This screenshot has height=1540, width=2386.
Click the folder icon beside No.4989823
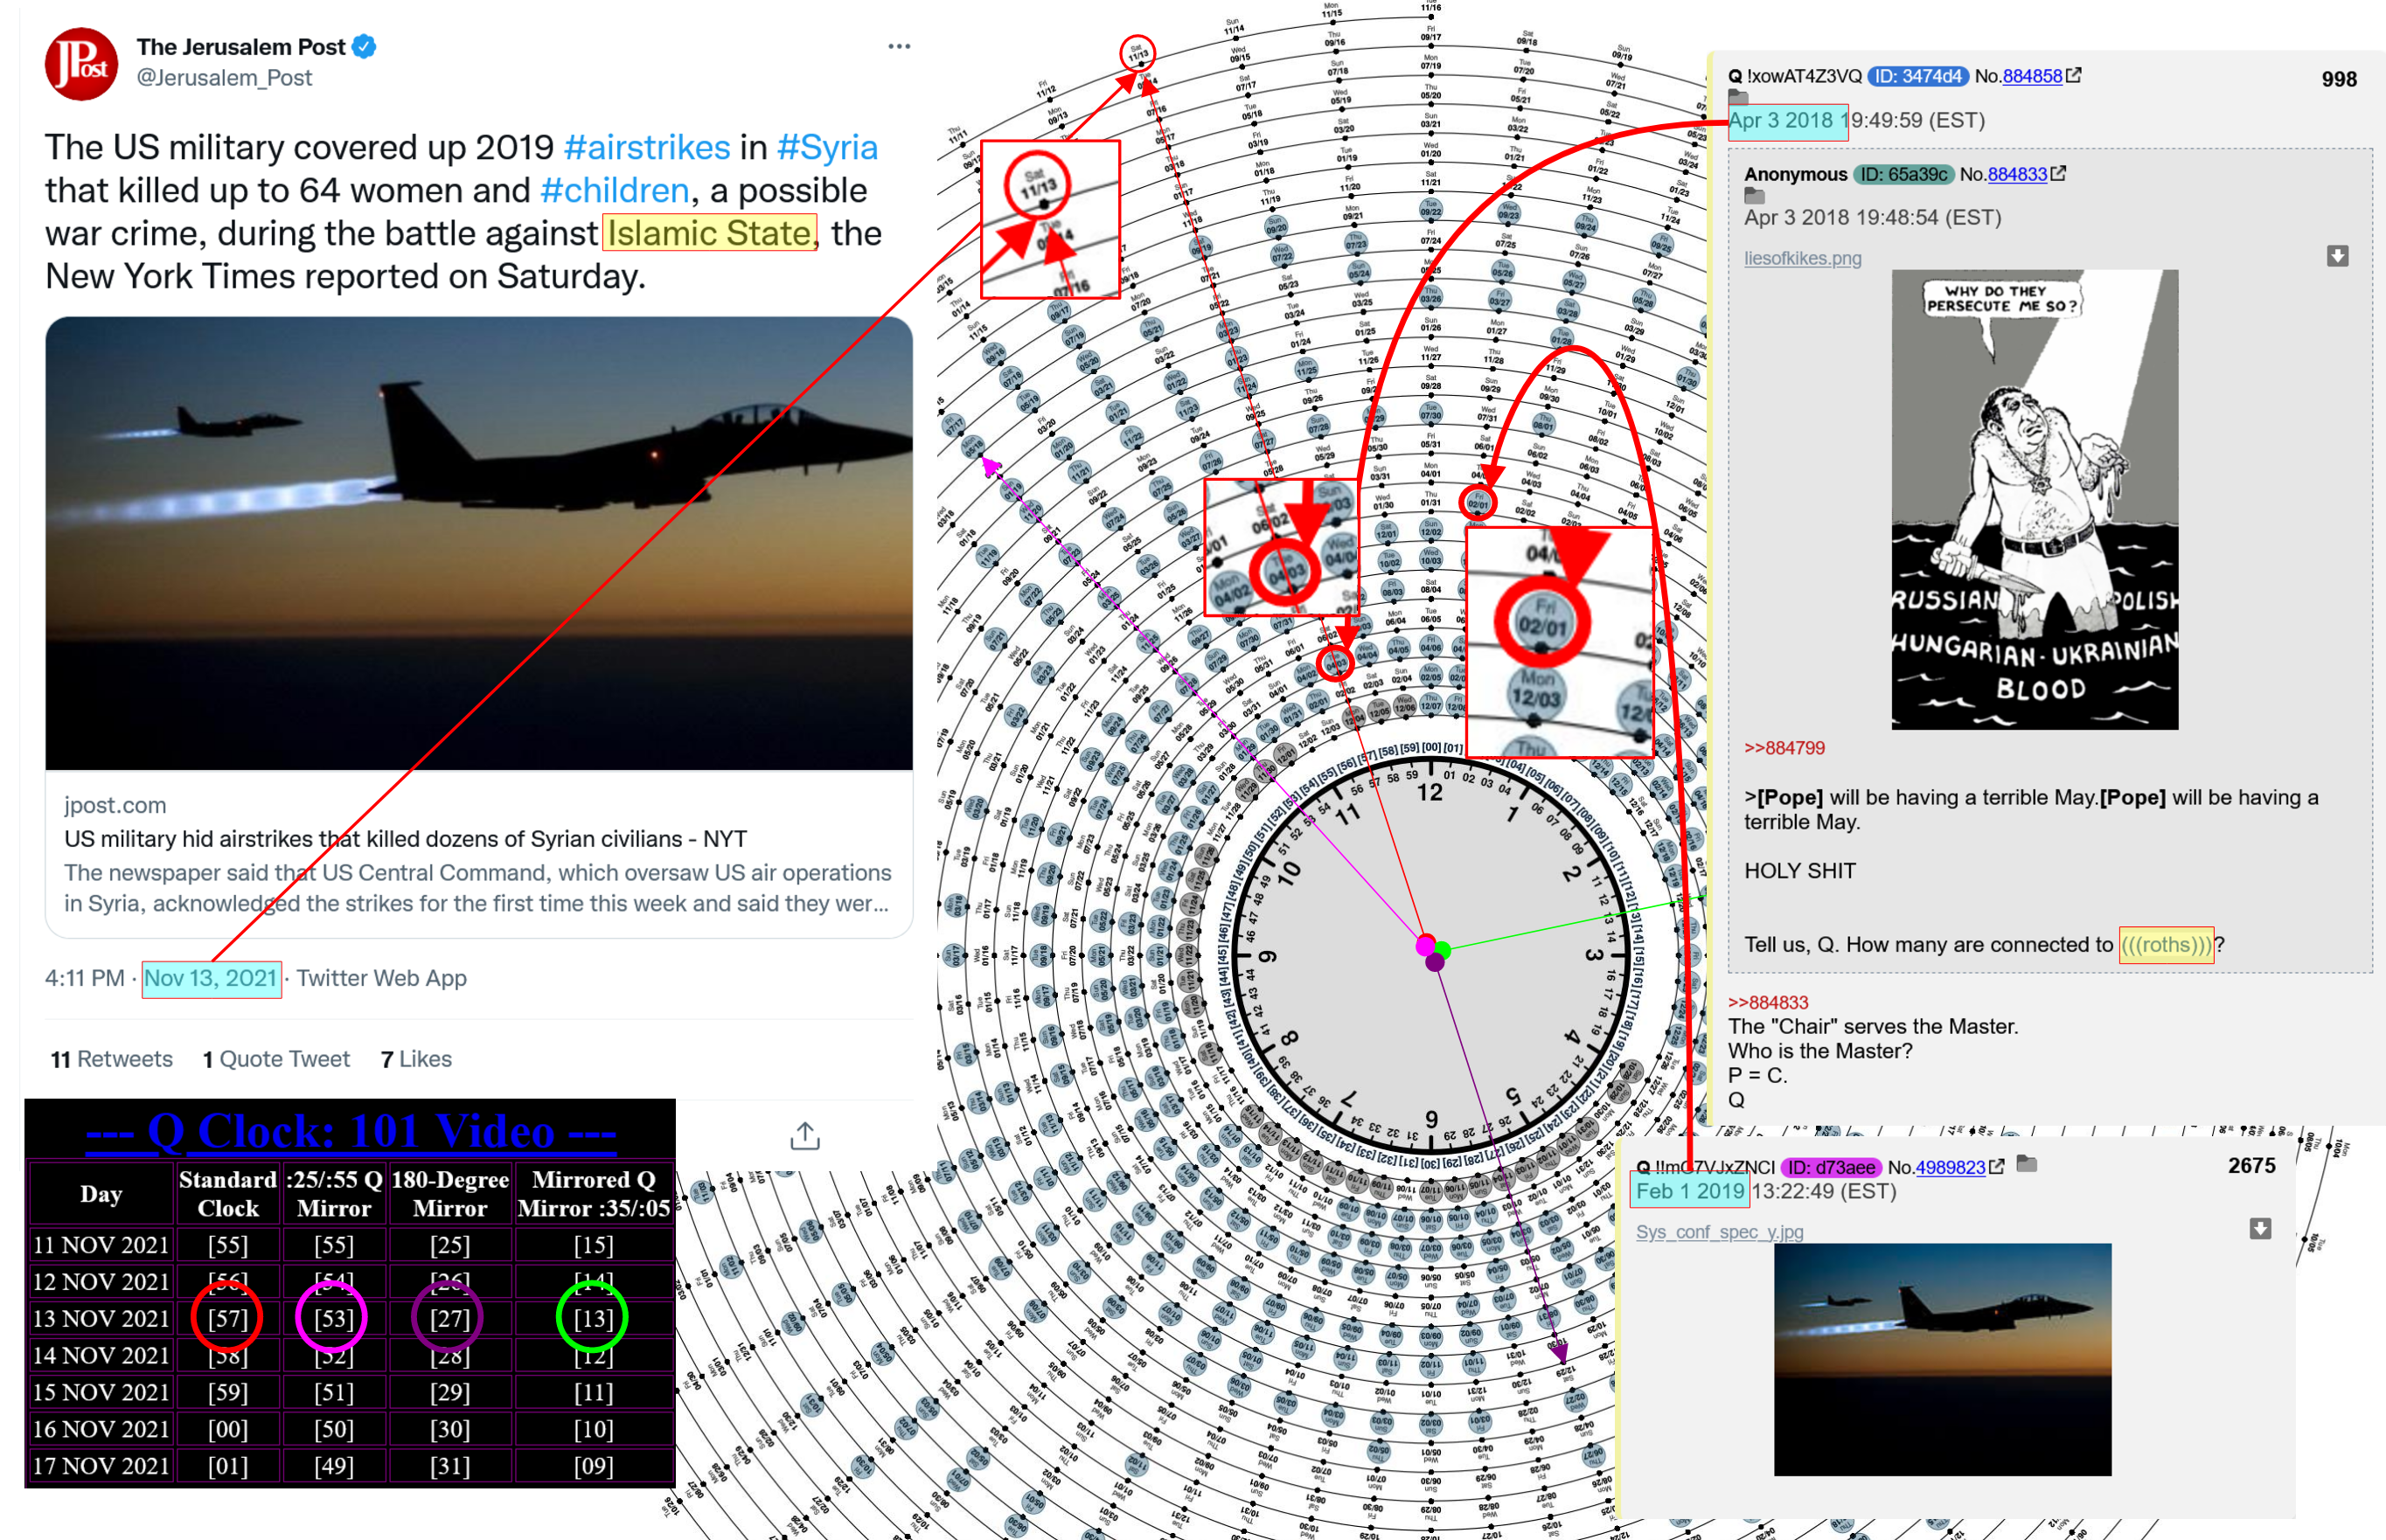pos(2027,1163)
